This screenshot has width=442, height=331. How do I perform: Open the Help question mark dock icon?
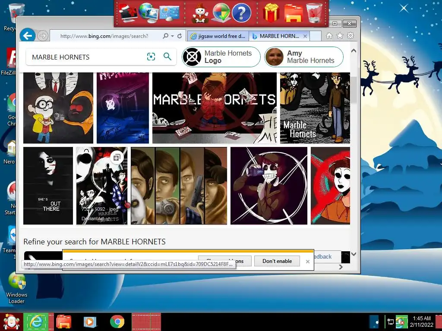pos(241,13)
